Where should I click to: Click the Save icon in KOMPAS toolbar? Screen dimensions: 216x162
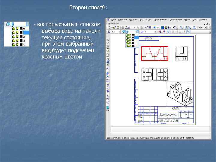pos(118,28)
